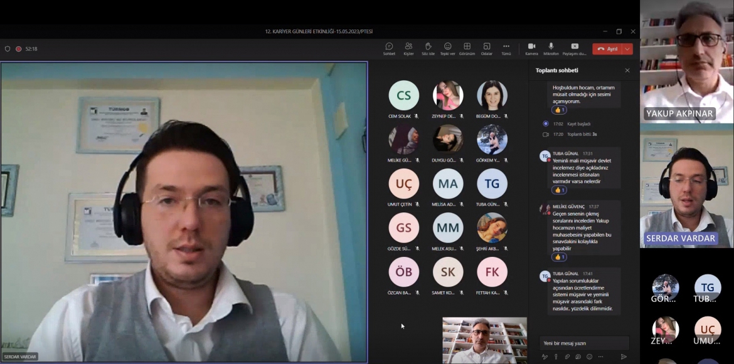Click the 52:18 meeting timer
Viewport: 734px width, 364px height.
coord(31,49)
